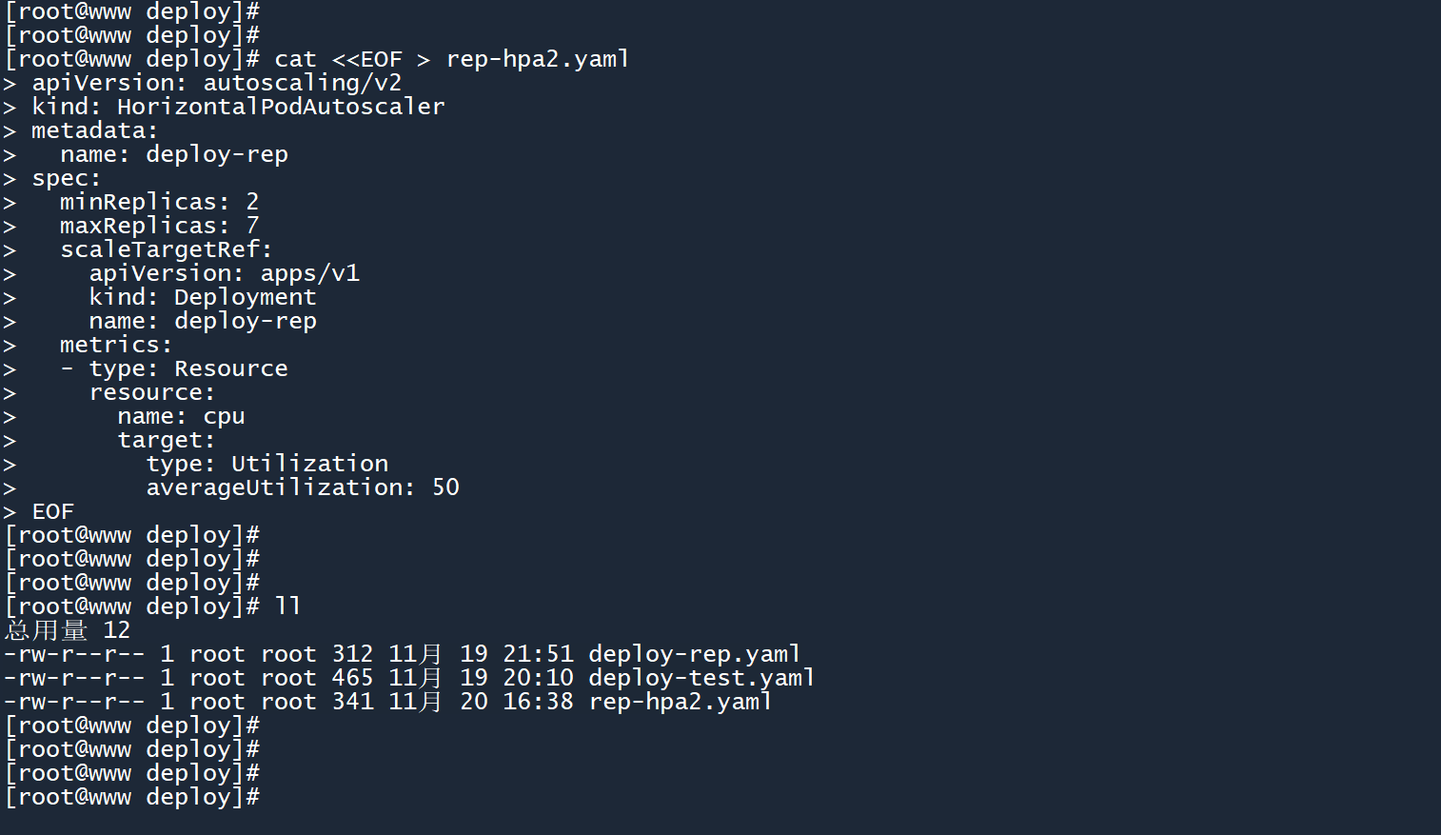This screenshot has height=835, width=1441.
Task: Click the autoscaling/v2 apiVersion value
Action: point(302,83)
